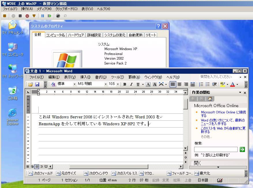Toggle center alignment
Image resolution: width=253 pixels, height=188 pixels.
[x=179, y=84]
